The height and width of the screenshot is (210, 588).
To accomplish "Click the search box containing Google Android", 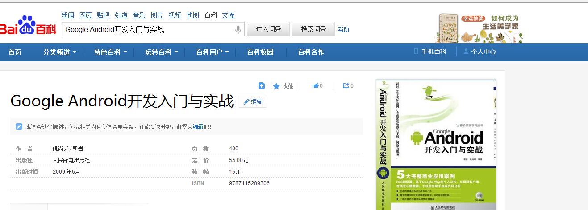I will (147, 29).
